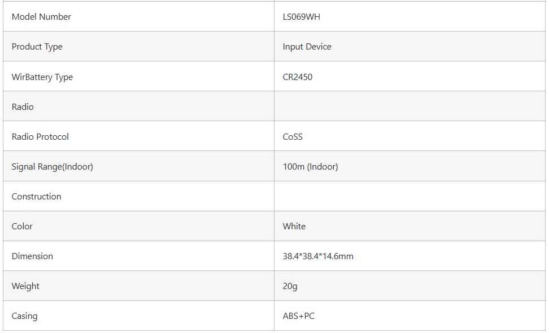Click the "Color" row label
The height and width of the screenshot is (333, 549).
coord(22,227)
